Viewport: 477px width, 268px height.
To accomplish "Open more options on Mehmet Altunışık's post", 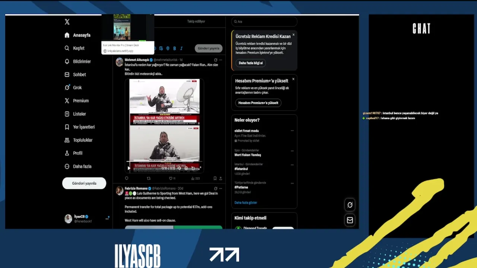I will pyautogui.click(x=221, y=60).
